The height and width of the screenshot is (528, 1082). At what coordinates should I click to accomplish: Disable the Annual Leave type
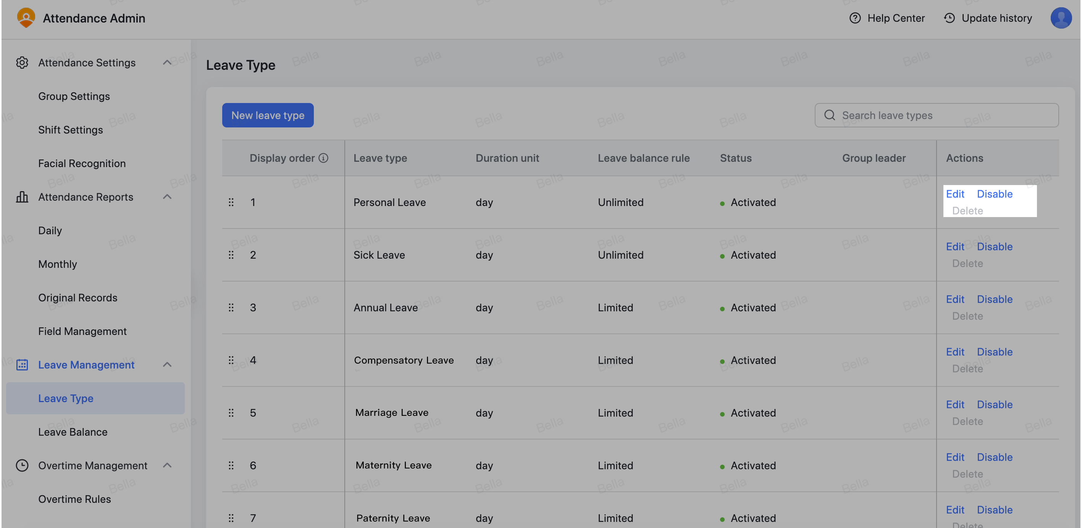995,299
